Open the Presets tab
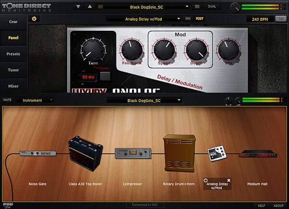The image size is (289, 209). (13, 54)
